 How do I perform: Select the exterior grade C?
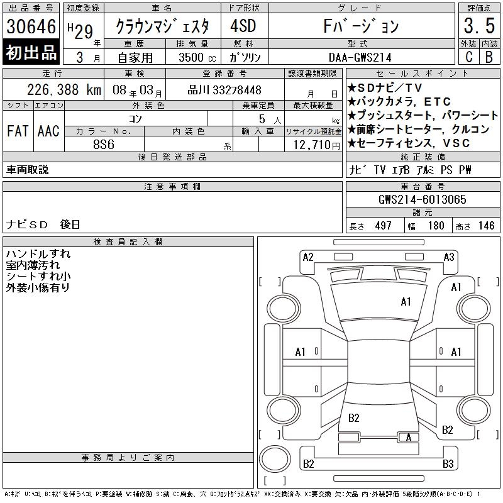pyautogui.click(x=468, y=57)
